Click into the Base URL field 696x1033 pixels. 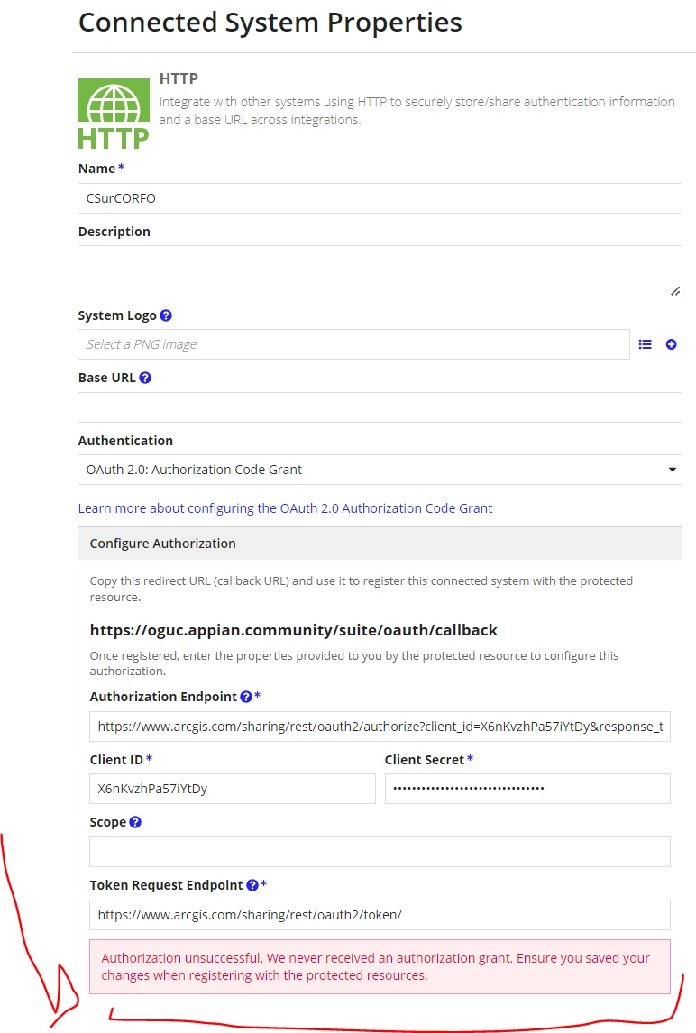pos(380,407)
